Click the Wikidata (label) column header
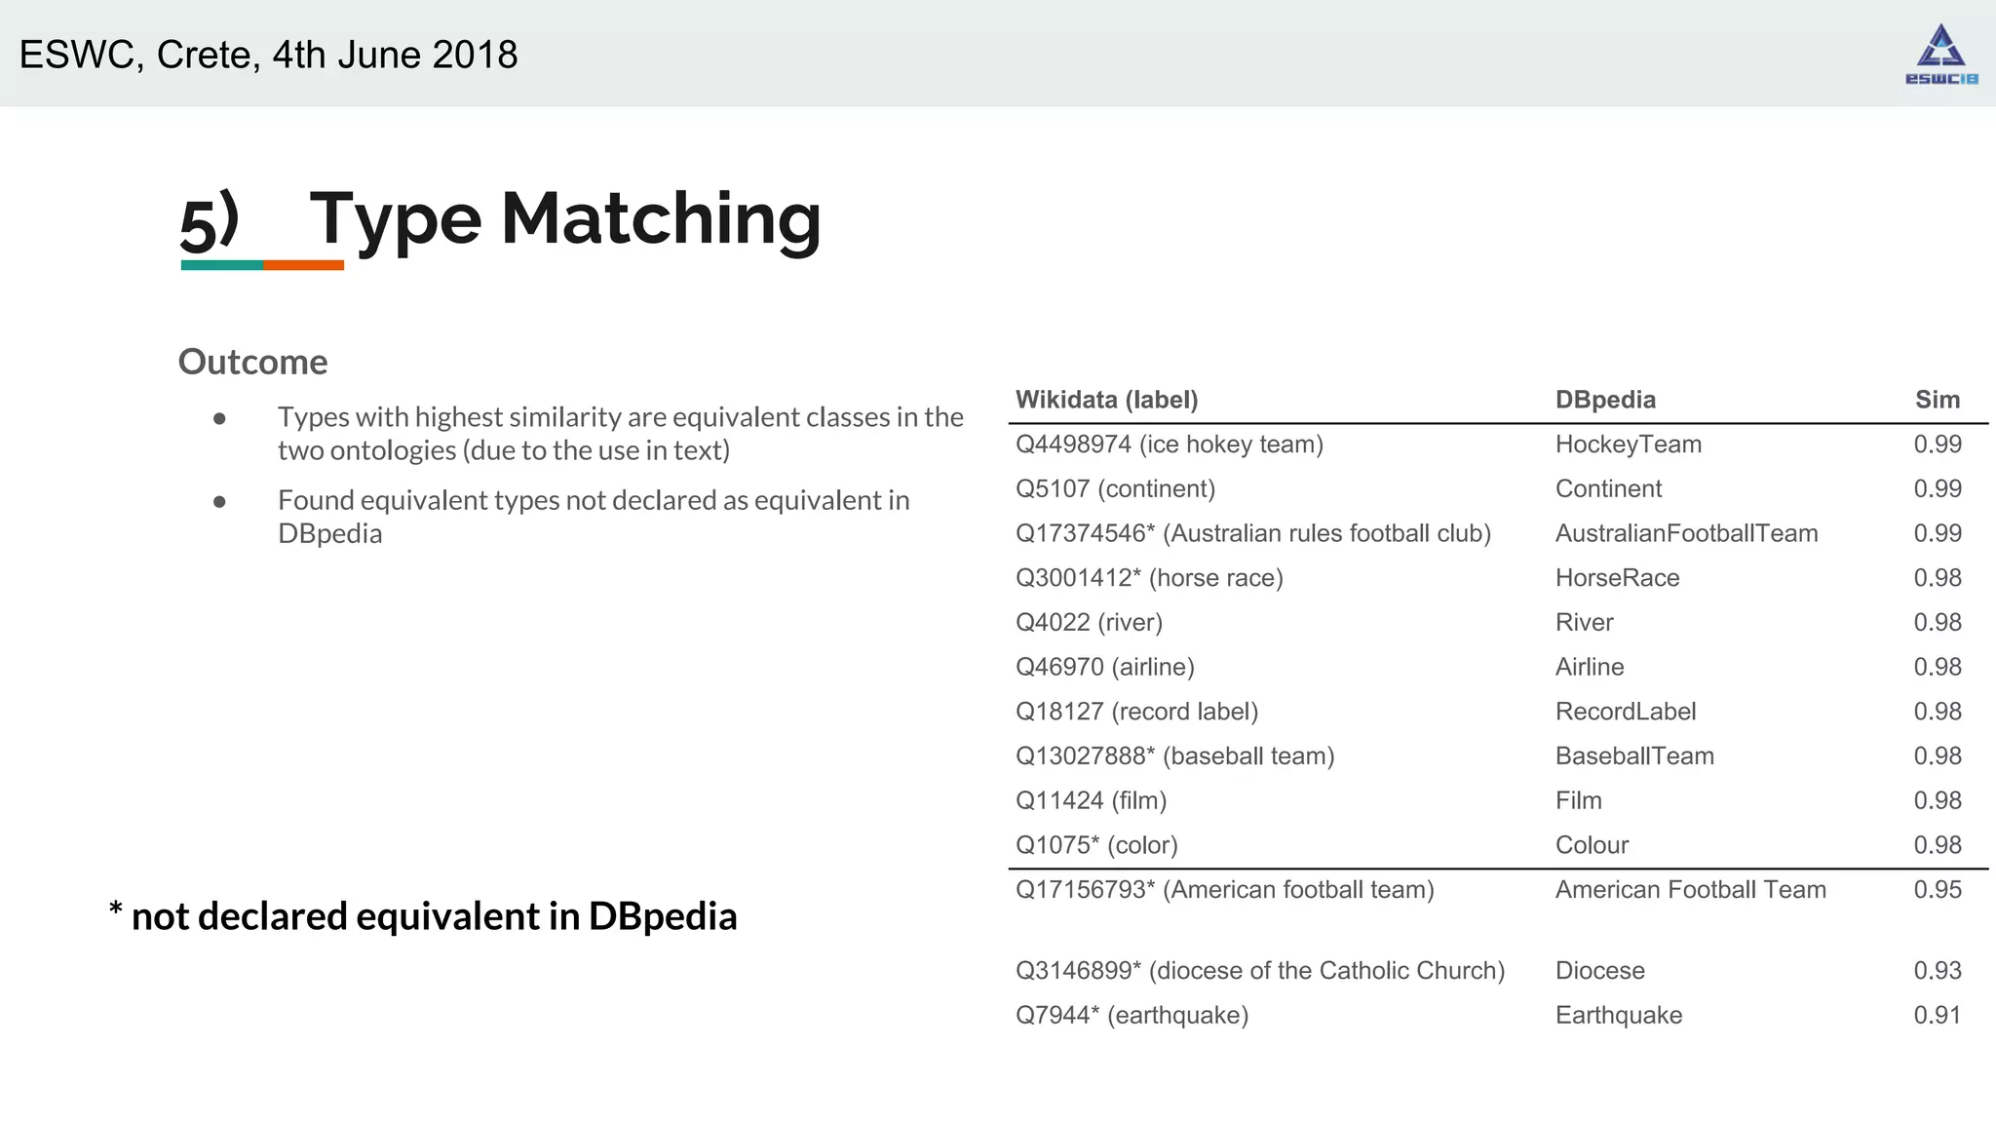The width and height of the screenshot is (1996, 1123). (1106, 400)
